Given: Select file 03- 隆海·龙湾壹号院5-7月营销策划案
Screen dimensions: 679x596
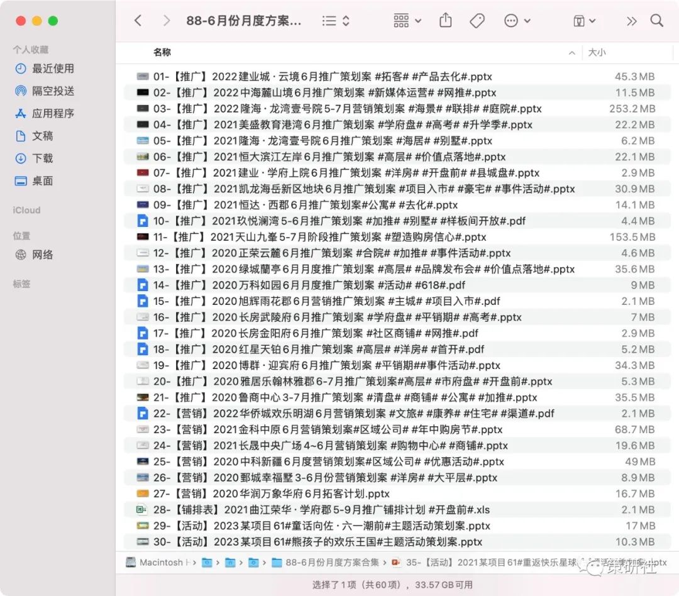Looking at the screenshot, I should (397, 109).
